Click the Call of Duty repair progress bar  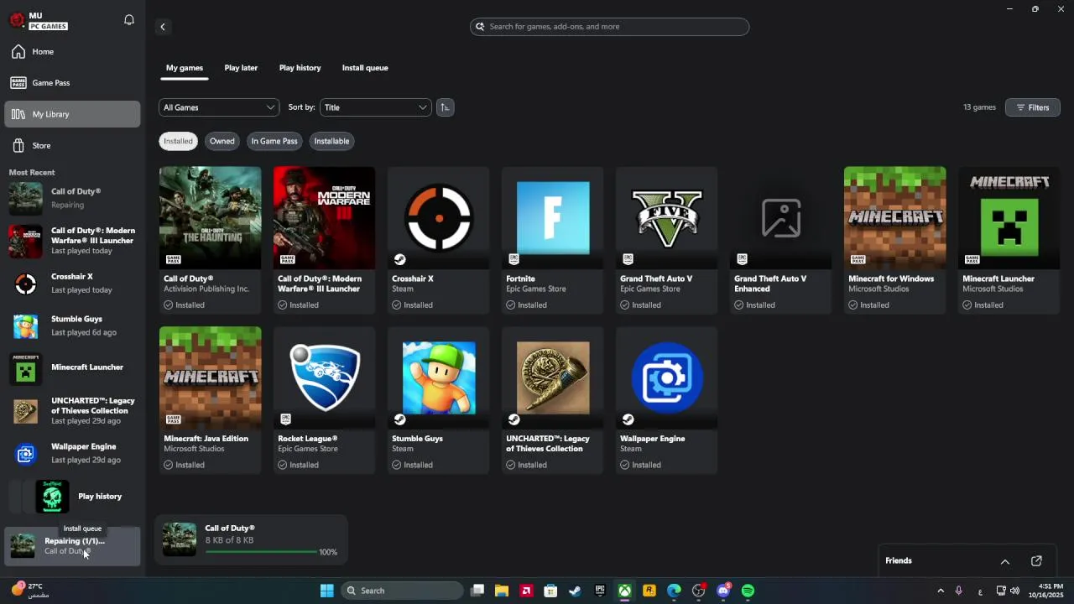click(x=261, y=552)
